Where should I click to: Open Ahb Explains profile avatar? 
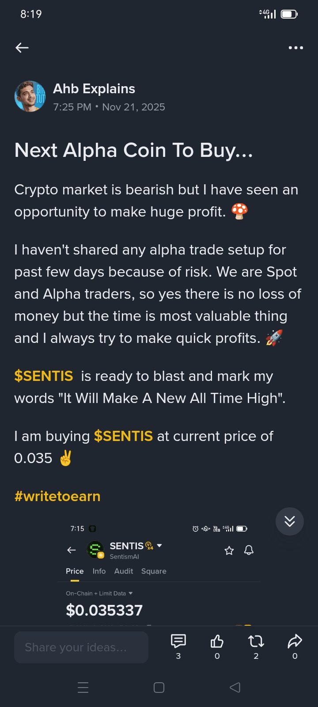point(30,96)
